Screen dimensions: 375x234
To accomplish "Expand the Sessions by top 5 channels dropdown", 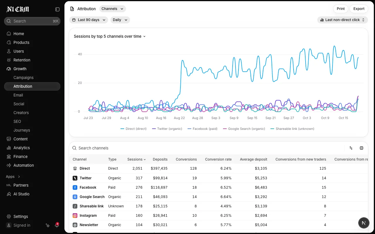I will click(110, 36).
